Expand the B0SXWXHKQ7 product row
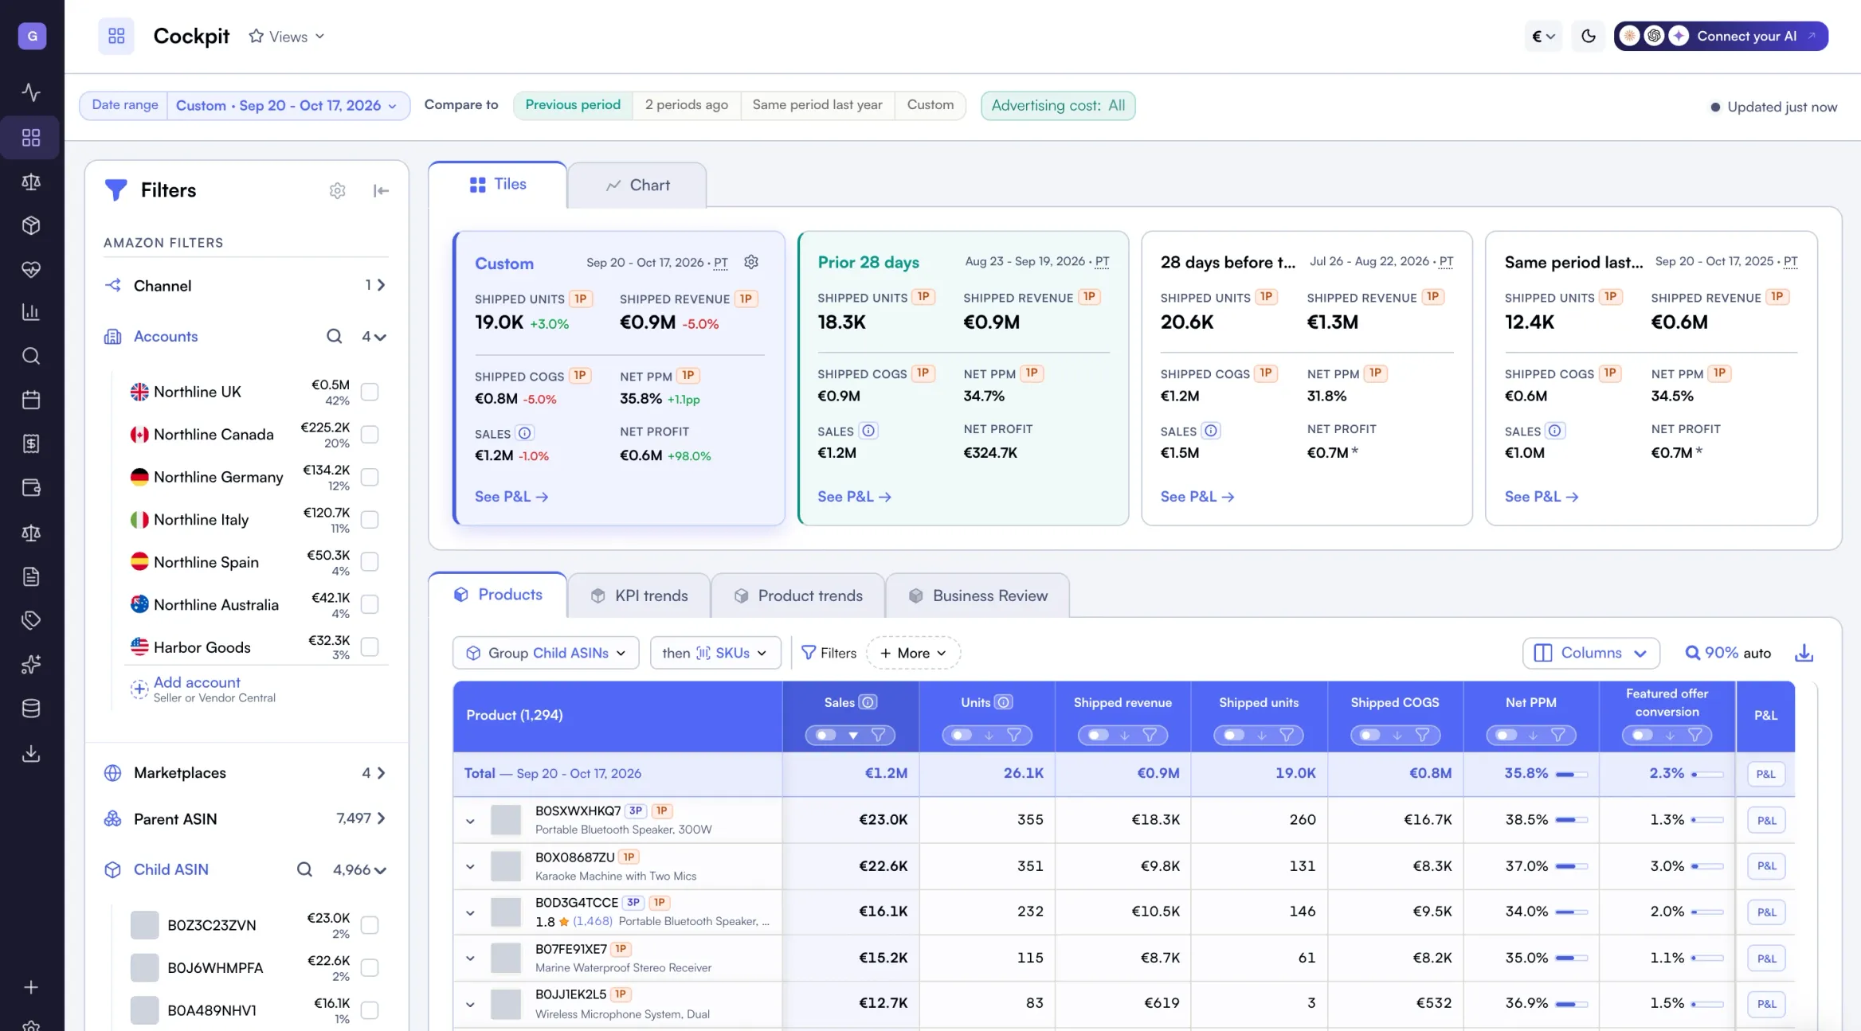This screenshot has height=1031, width=1861. [x=470, y=821]
